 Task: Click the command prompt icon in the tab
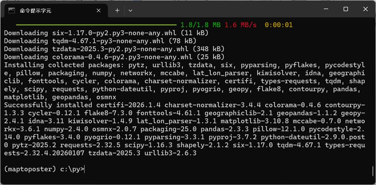(x=12, y=10)
